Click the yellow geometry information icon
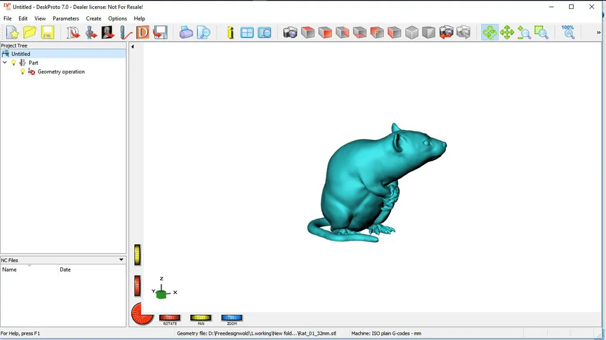This screenshot has width=606, height=340. [230, 32]
